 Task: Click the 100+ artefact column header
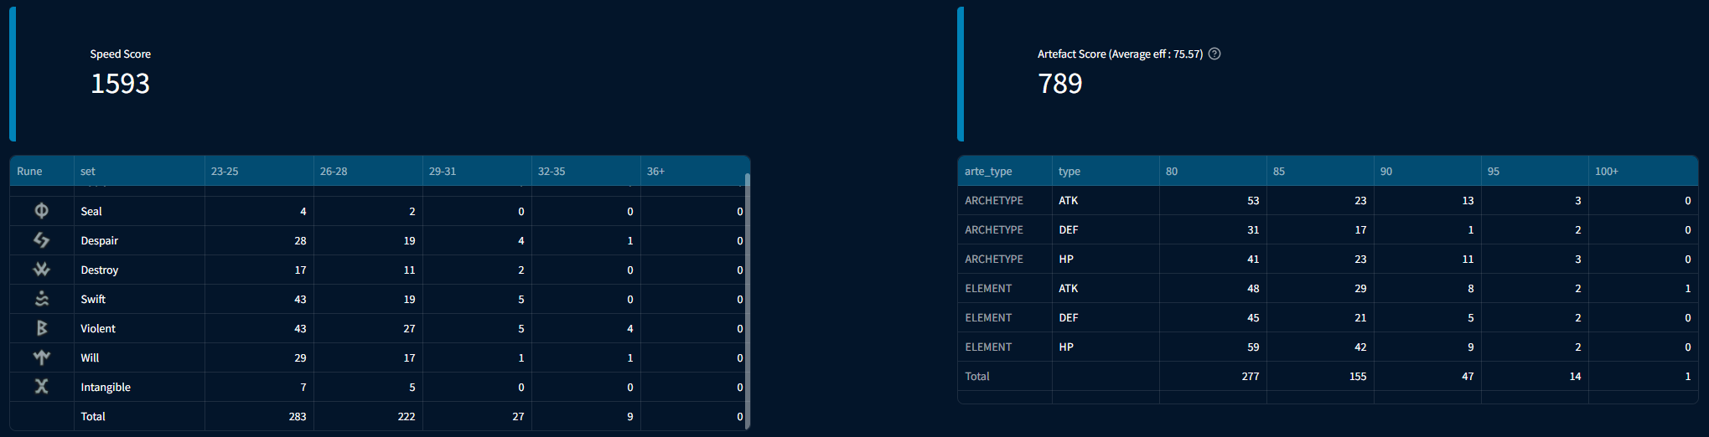click(1606, 171)
